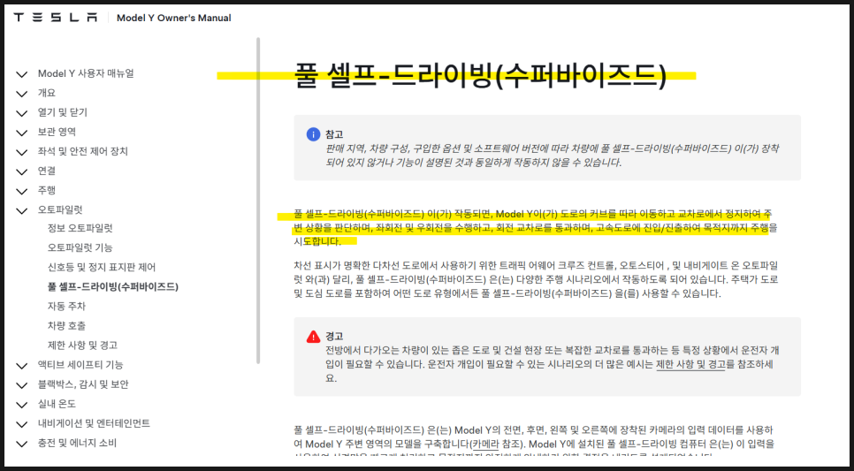Open 주행 sidebar section
The height and width of the screenshot is (471, 854).
(47, 190)
